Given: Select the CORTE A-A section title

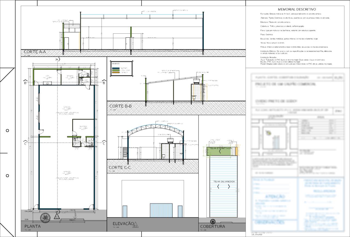Looking at the screenshot, I should pyautogui.click(x=34, y=52).
